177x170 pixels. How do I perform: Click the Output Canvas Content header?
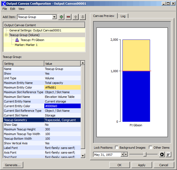pyautogui.click(x=44, y=25)
